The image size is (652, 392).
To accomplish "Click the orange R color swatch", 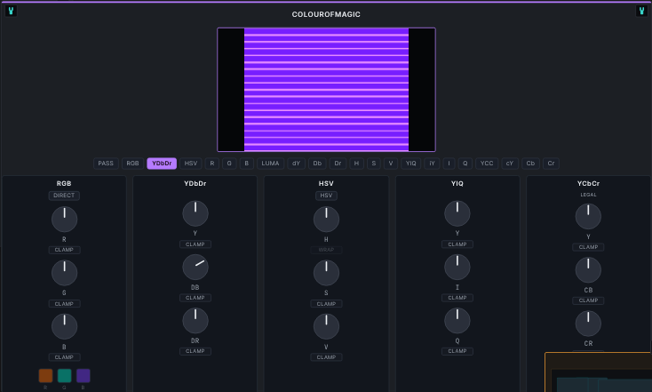I will point(45,376).
